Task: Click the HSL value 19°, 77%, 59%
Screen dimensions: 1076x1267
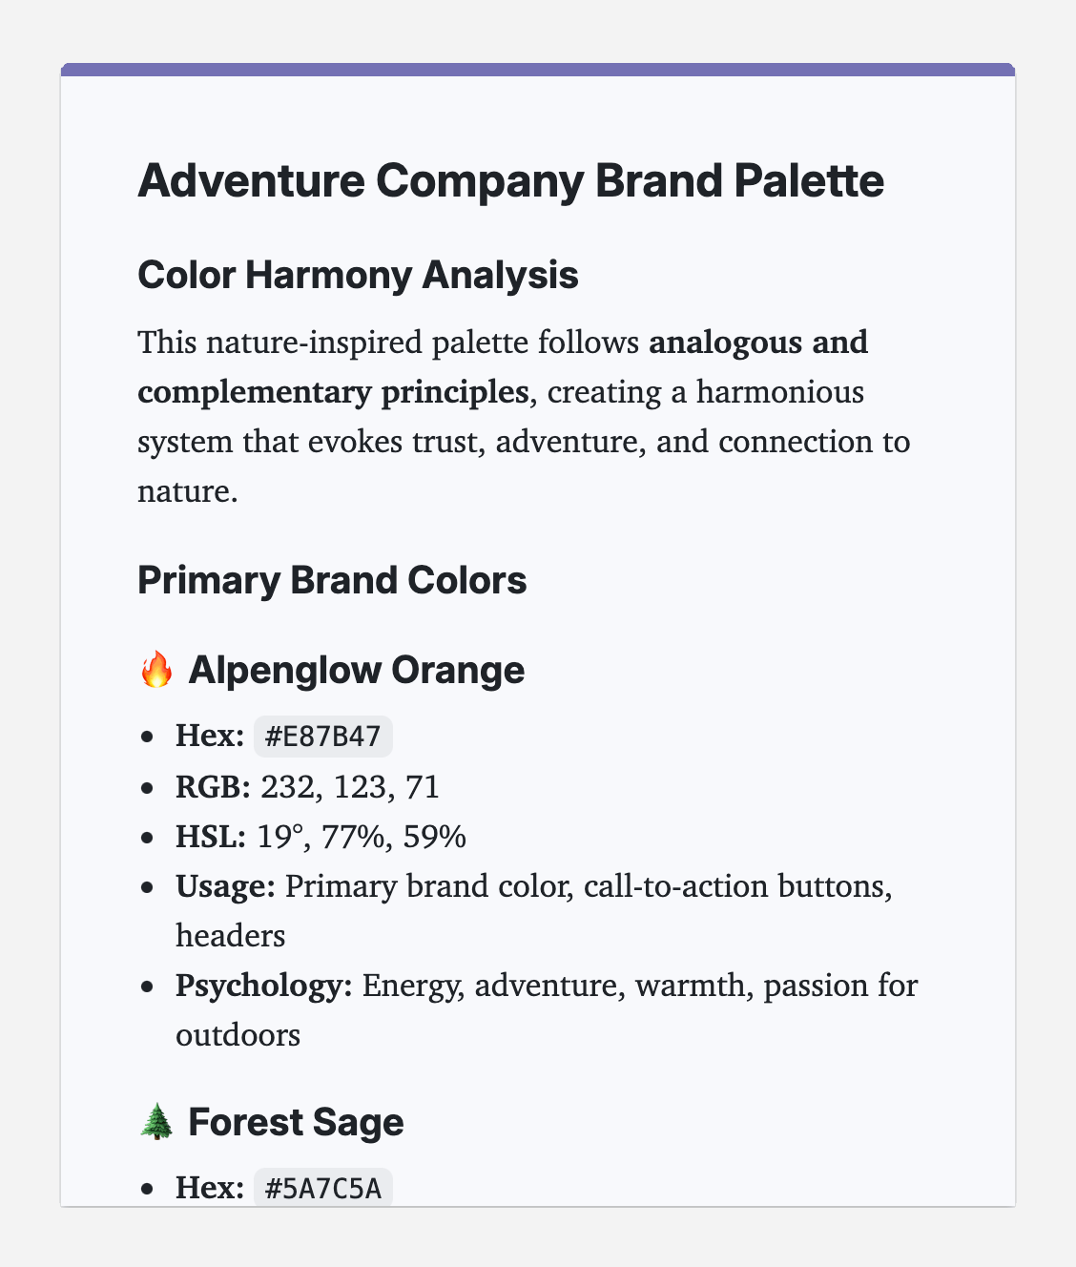Action: click(361, 837)
